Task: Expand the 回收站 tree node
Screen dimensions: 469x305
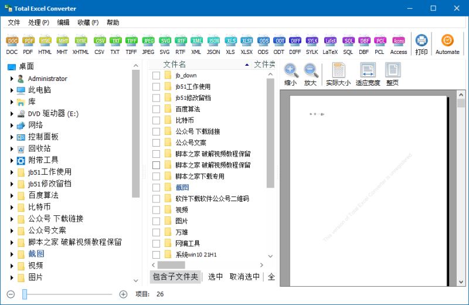Action: click(12, 149)
